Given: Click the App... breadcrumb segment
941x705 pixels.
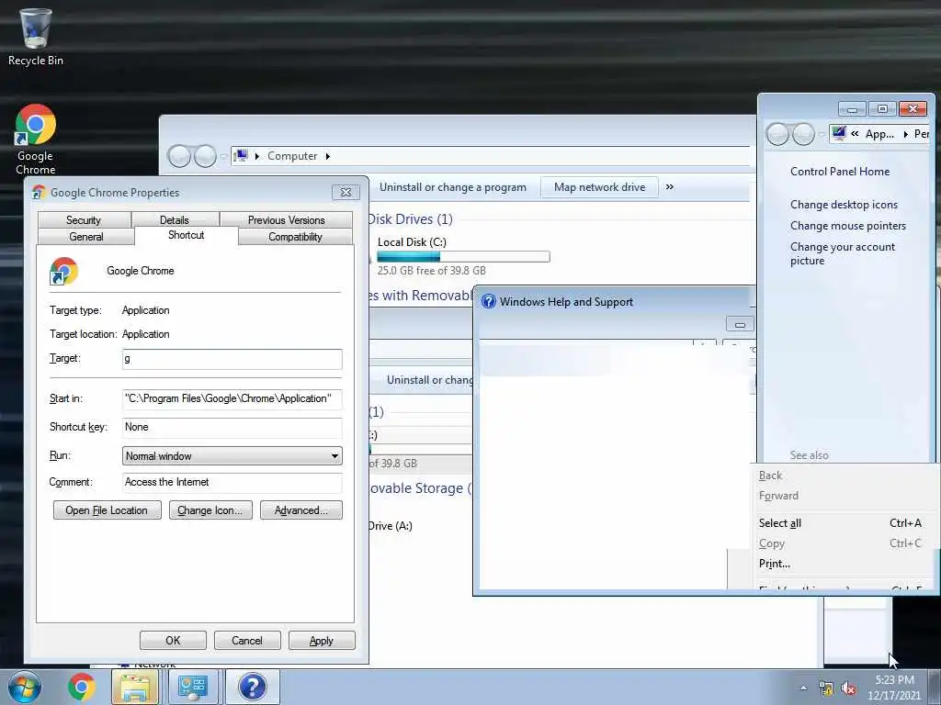Looking at the screenshot, I should pos(879,134).
